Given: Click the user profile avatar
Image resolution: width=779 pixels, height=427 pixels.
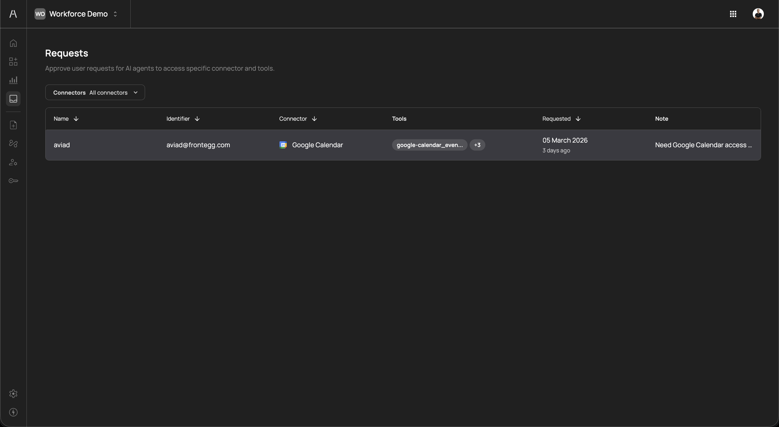Looking at the screenshot, I should (x=758, y=14).
